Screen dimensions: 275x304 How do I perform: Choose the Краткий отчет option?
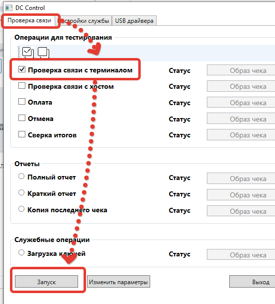point(21,192)
